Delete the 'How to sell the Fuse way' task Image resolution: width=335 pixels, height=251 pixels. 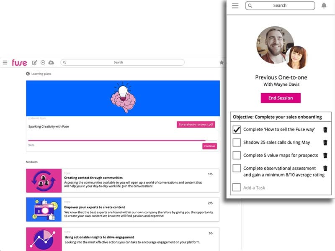click(325, 130)
